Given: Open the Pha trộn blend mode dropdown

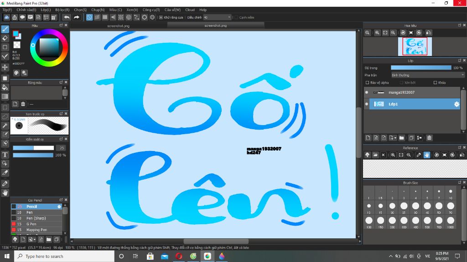Looking at the screenshot, I should [428, 75].
